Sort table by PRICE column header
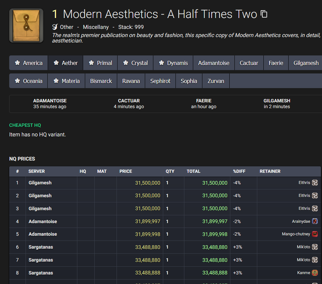322x284 pixels. click(126, 171)
